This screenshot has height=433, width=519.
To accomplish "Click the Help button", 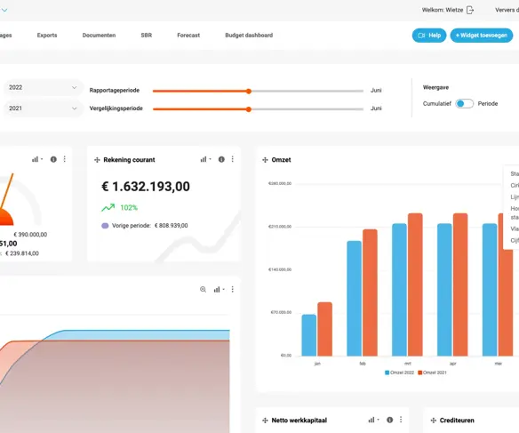I will (x=429, y=36).
